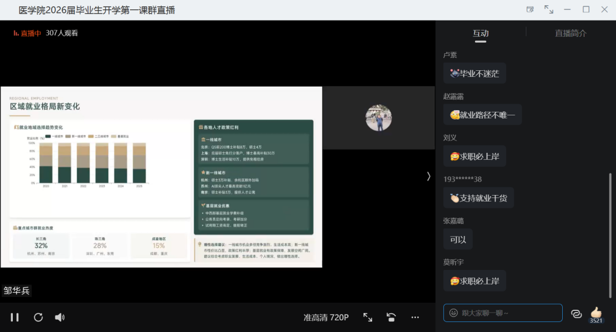Enter fullscreen from the player control bar
The height and width of the screenshot is (332, 616).
click(x=368, y=317)
